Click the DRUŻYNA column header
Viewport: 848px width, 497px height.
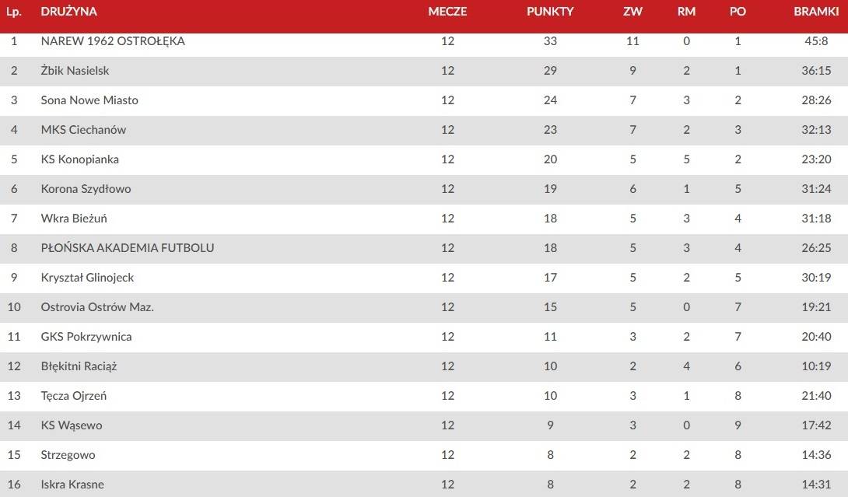(x=68, y=12)
